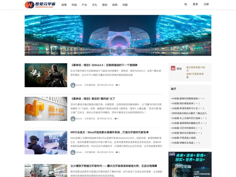Click Zeroer avatar on 9月10日 article
236x177 pixels.
(73, 85)
